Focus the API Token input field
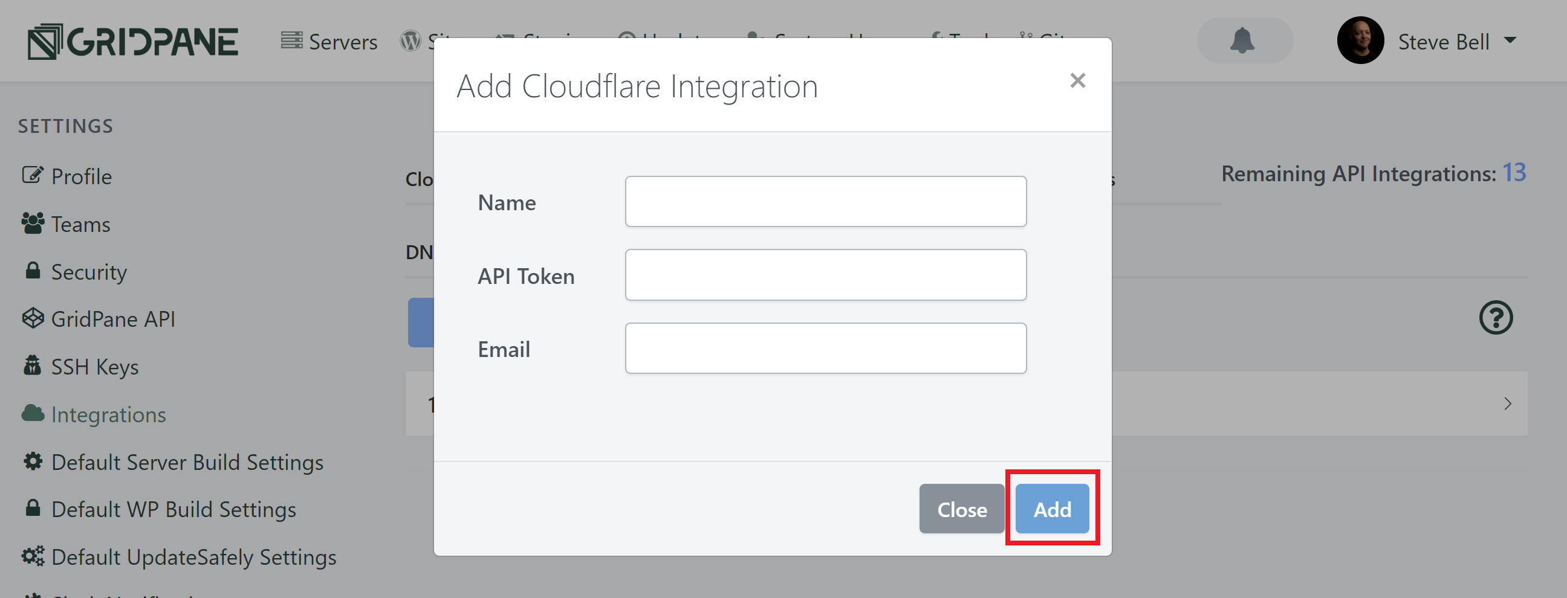The height and width of the screenshot is (598, 1567). click(x=825, y=275)
